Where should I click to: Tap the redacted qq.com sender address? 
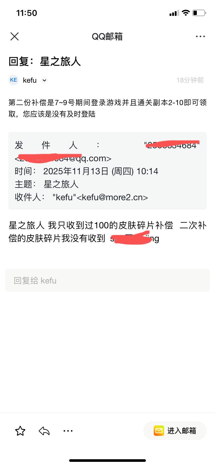click(x=63, y=158)
